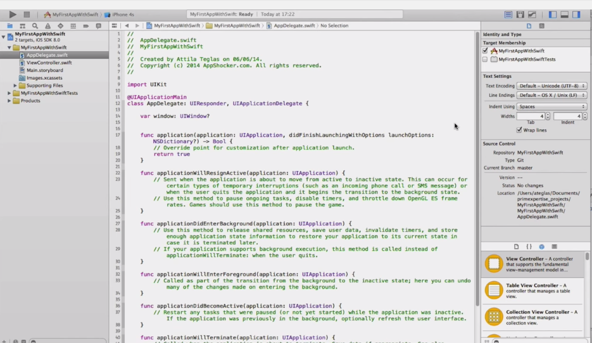
Task: Check MyFirstAppWithSwiftTests target membership
Action: 485,59
